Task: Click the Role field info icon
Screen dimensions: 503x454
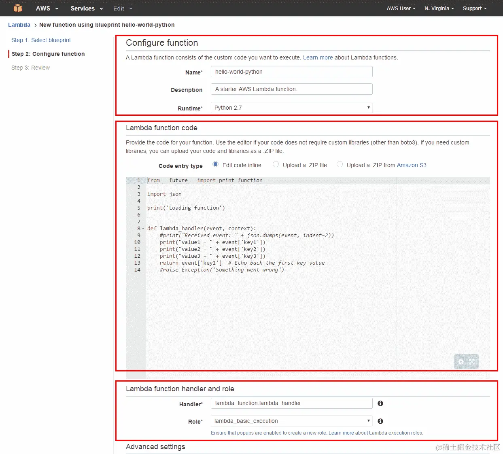Action: [x=380, y=421]
